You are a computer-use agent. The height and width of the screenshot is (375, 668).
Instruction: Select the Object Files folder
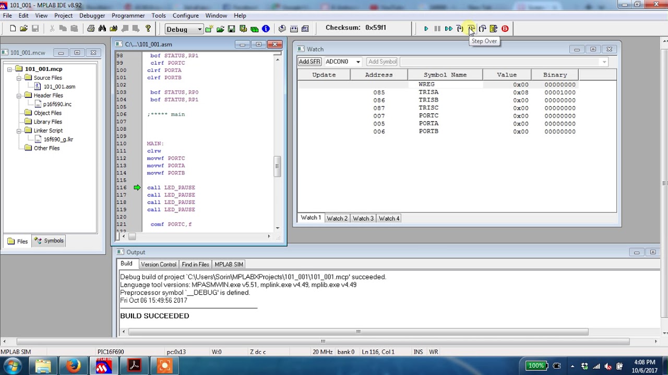47,113
